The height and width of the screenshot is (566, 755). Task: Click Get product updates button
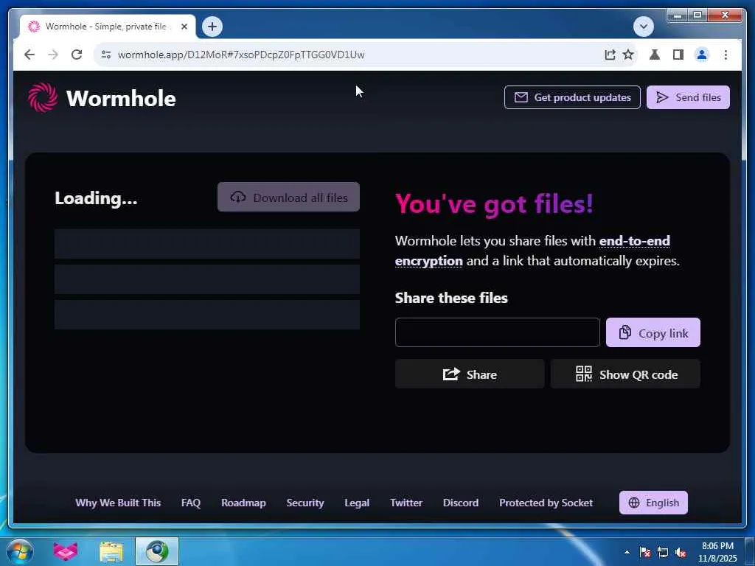click(x=572, y=97)
